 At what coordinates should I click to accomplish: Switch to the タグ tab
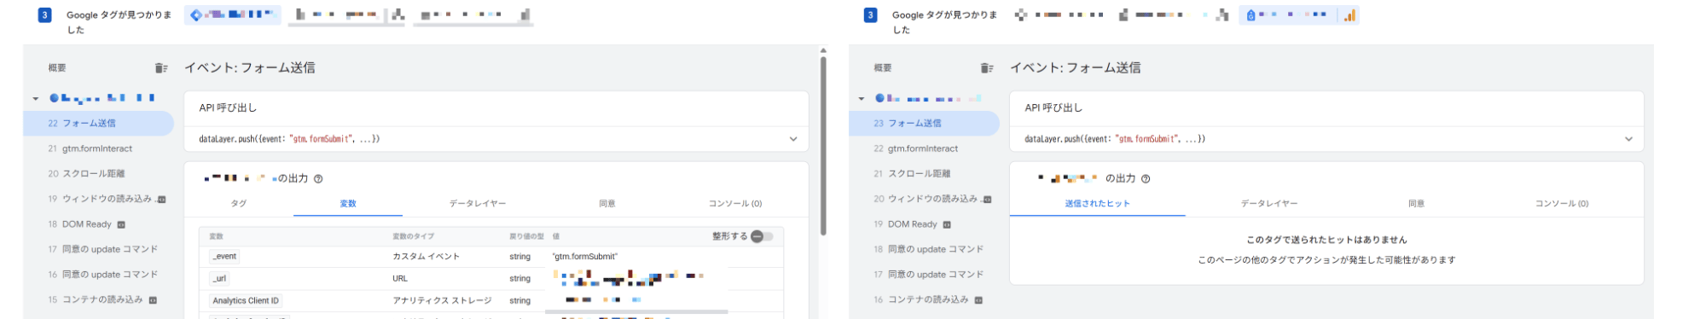[x=239, y=204]
